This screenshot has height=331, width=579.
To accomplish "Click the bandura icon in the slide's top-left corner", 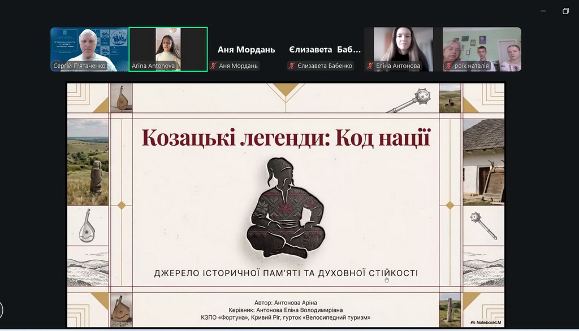I will coord(122,98).
